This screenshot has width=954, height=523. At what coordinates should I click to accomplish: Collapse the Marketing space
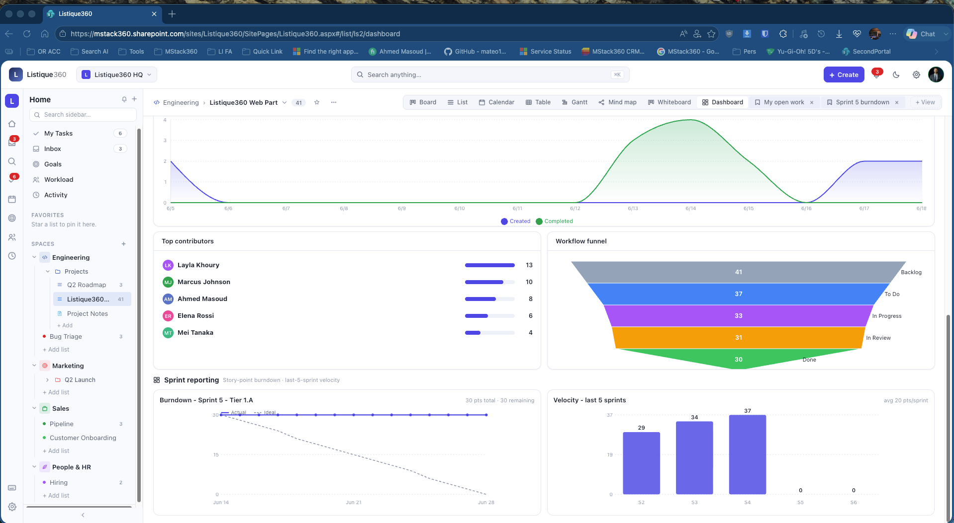(x=34, y=366)
